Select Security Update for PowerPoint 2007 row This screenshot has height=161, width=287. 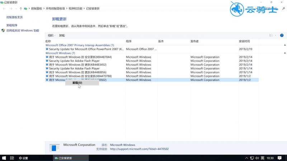(152, 49)
